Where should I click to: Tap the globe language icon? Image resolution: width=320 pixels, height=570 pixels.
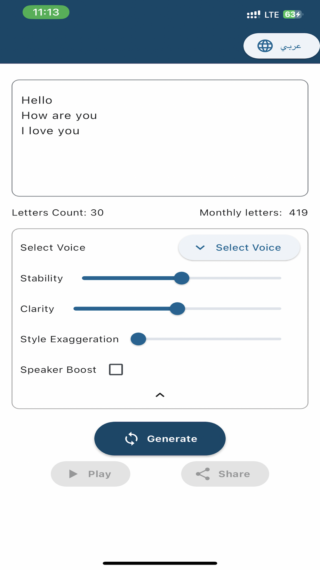pos(265,46)
